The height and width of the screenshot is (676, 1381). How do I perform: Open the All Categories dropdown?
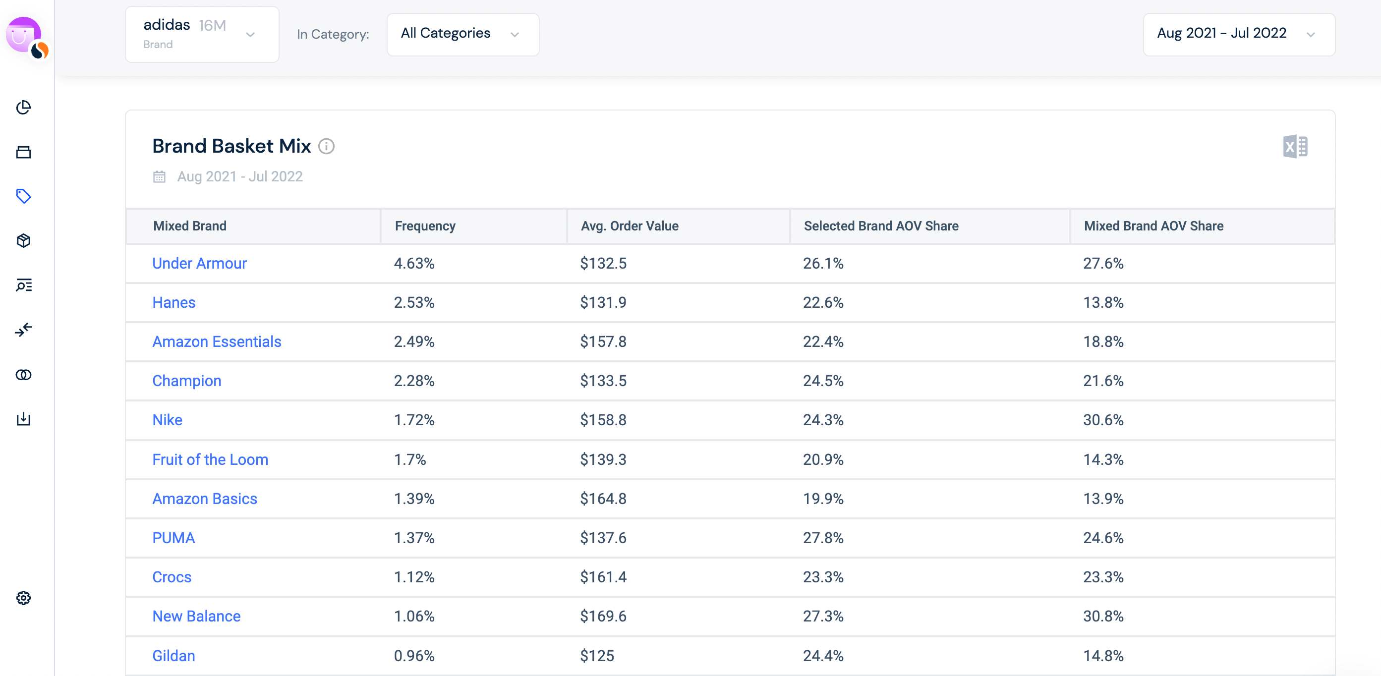pyautogui.click(x=462, y=34)
